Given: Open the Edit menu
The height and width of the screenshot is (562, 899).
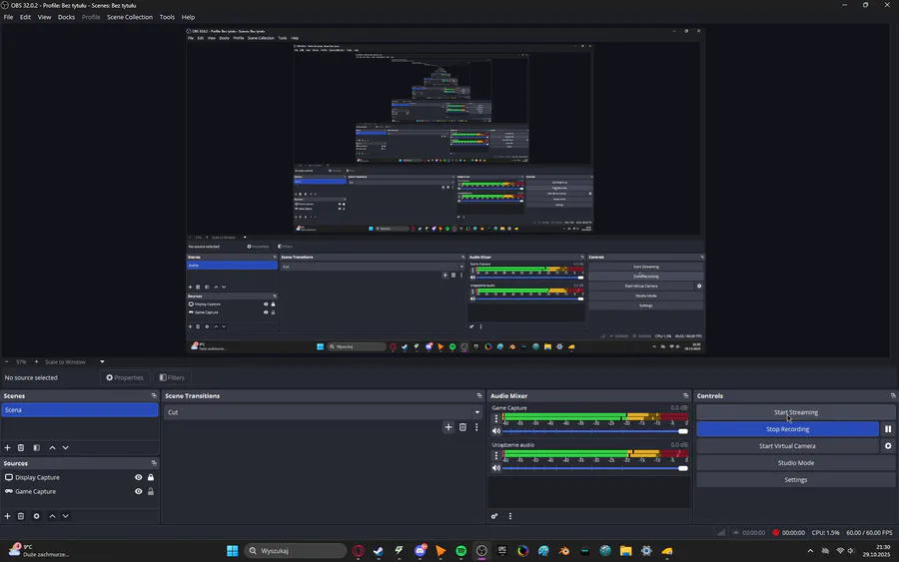Looking at the screenshot, I should tap(25, 17).
